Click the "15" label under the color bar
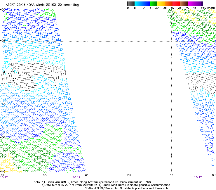 150,8
